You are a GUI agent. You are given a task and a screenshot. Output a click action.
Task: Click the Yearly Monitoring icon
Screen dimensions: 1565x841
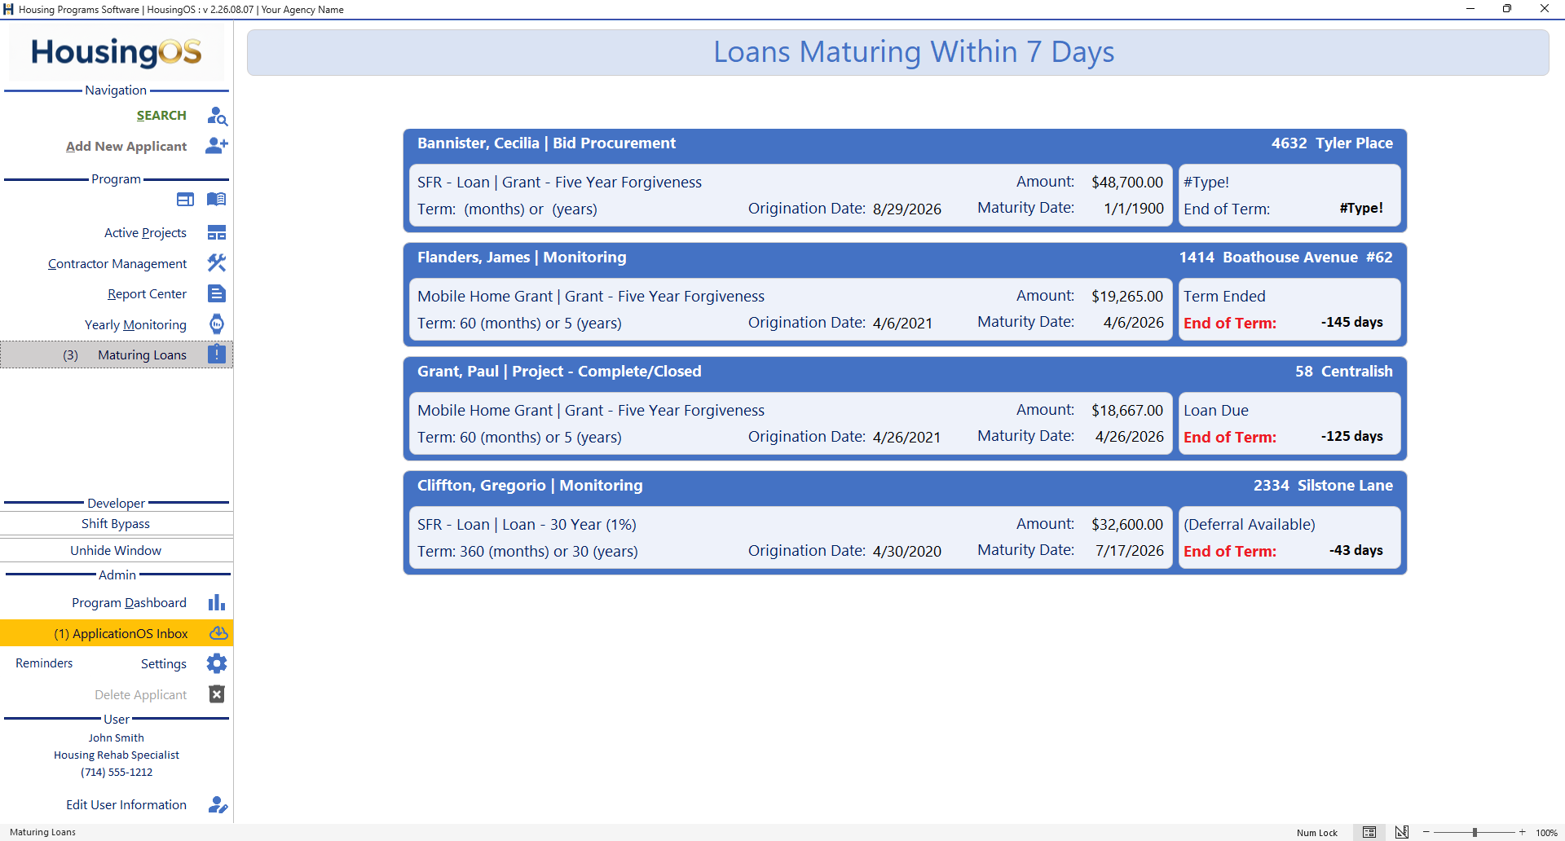pyautogui.click(x=217, y=324)
